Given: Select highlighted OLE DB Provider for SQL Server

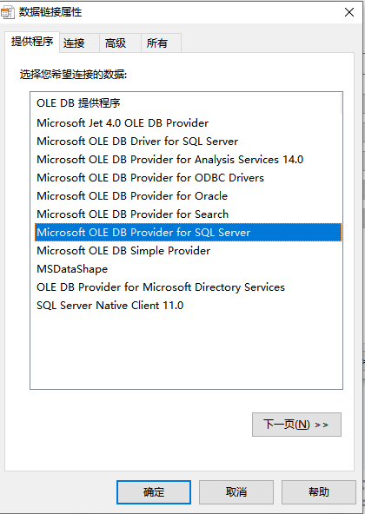Looking at the screenshot, I should (188, 233).
